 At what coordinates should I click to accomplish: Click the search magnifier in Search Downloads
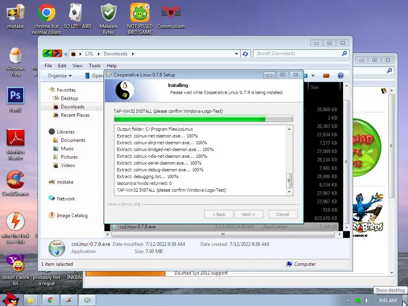click(344, 53)
